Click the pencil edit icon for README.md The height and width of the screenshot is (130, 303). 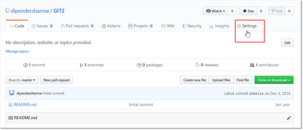[289, 118]
